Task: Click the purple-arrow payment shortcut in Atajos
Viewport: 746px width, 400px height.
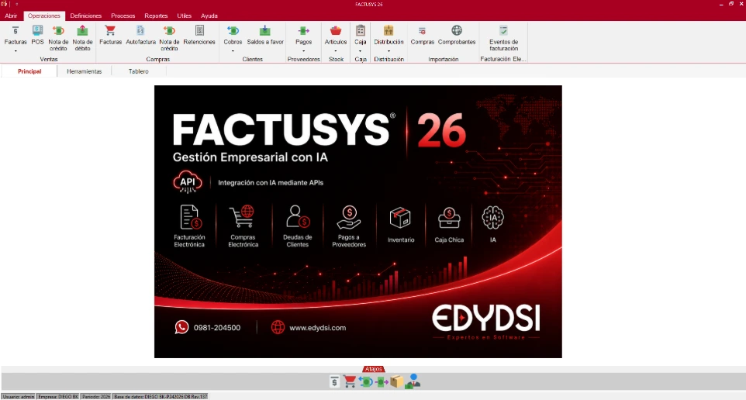Action: (x=382, y=381)
